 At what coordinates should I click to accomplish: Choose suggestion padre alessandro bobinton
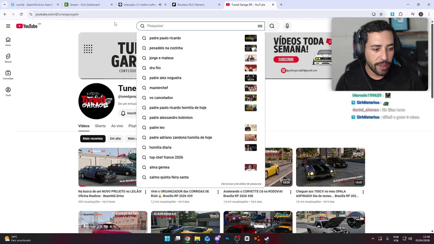click(200, 118)
